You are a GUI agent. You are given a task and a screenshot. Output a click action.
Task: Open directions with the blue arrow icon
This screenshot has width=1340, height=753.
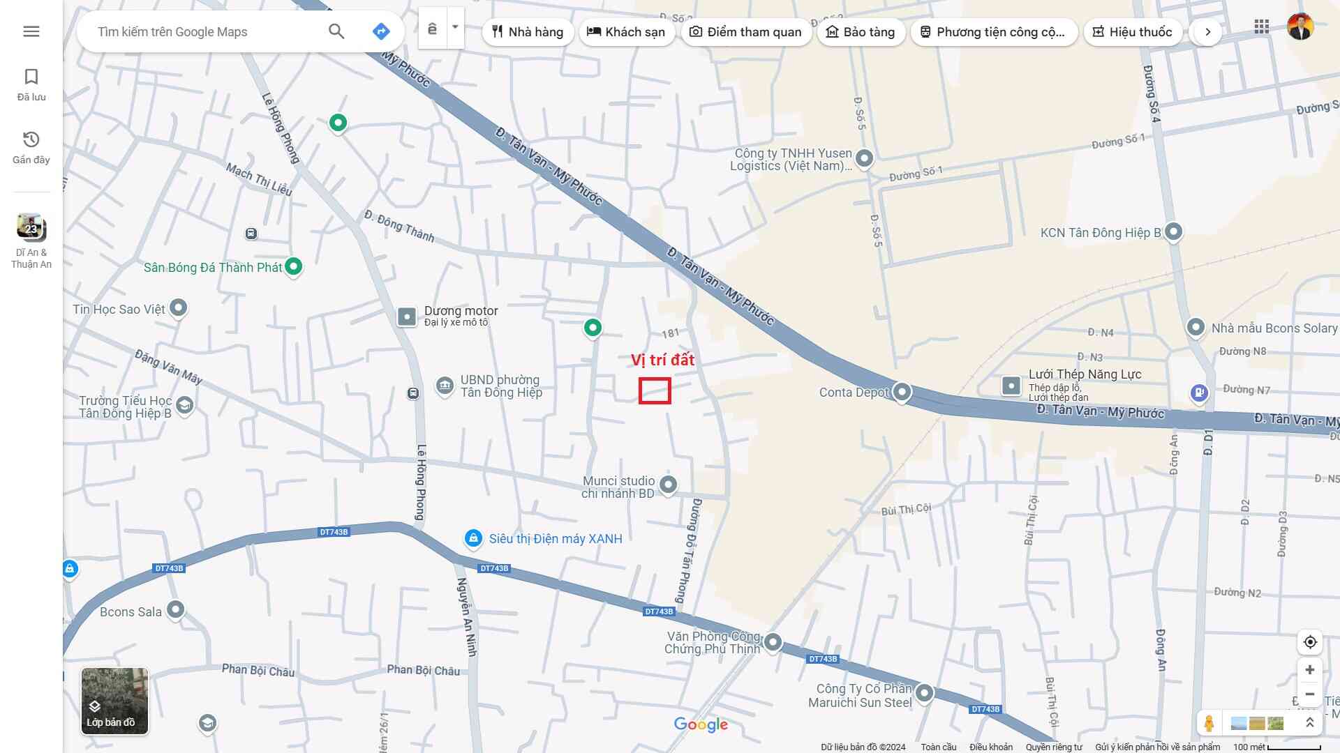[x=381, y=31]
